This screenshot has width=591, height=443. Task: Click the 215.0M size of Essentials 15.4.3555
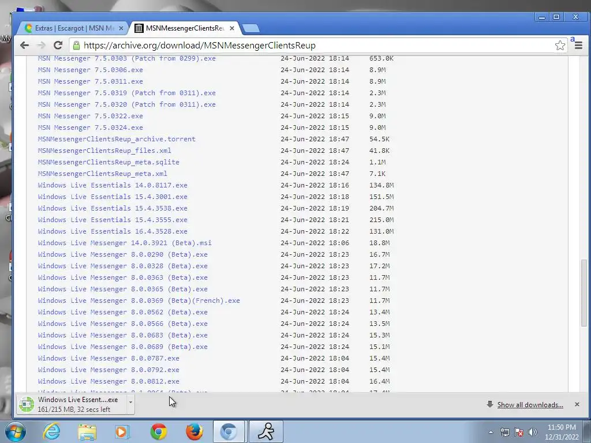pyautogui.click(x=381, y=220)
